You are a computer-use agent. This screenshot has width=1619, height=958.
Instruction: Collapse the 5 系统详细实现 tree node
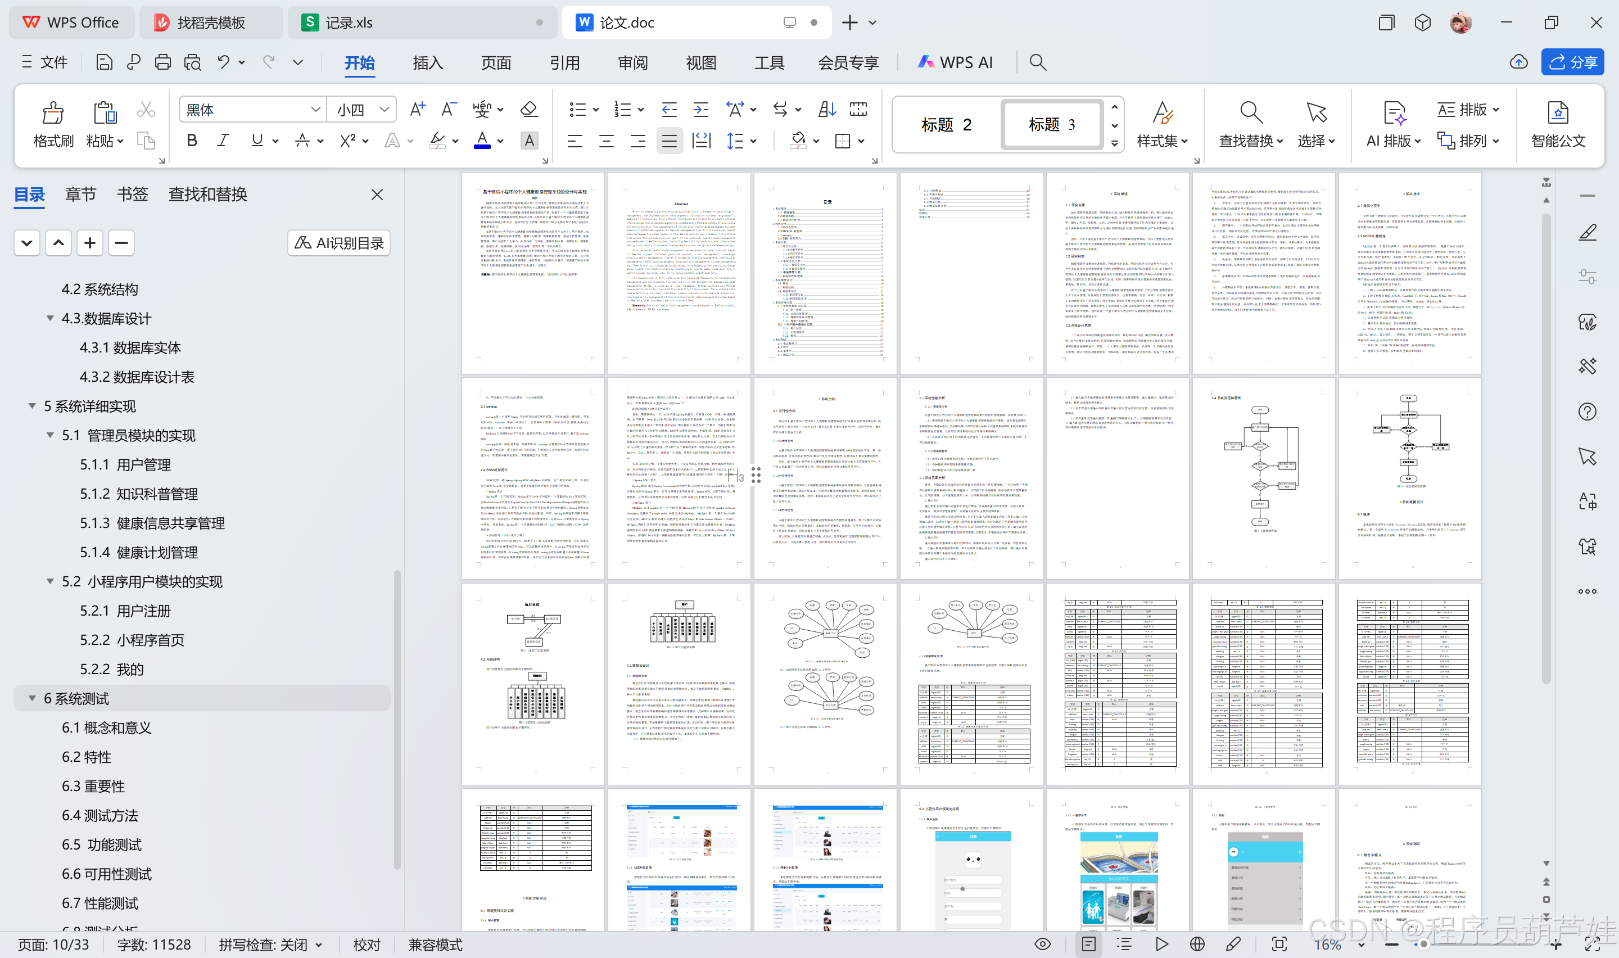[31, 406]
